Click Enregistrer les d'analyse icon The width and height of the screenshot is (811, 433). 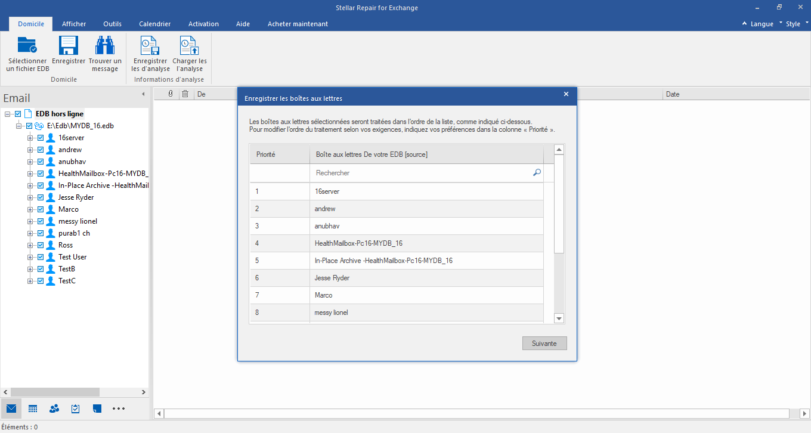pyautogui.click(x=149, y=45)
